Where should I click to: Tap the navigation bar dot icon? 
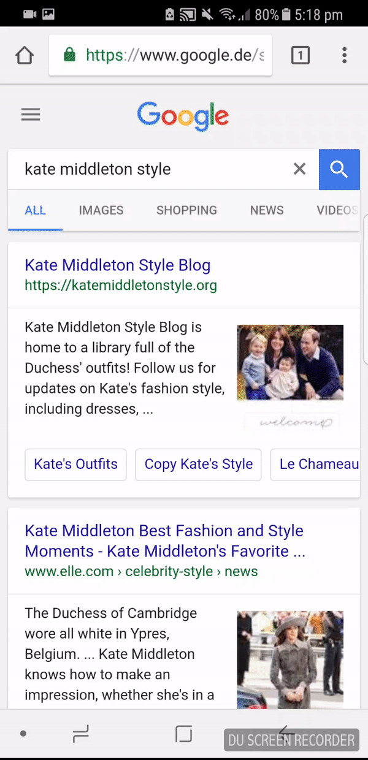pyautogui.click(x=23, y=734)
